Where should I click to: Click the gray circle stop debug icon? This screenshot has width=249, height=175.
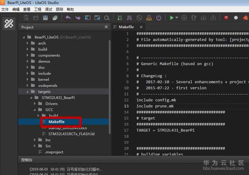[184, 18]
